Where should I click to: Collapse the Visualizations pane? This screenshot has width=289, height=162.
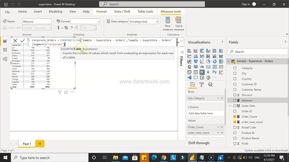pos(222,42)
